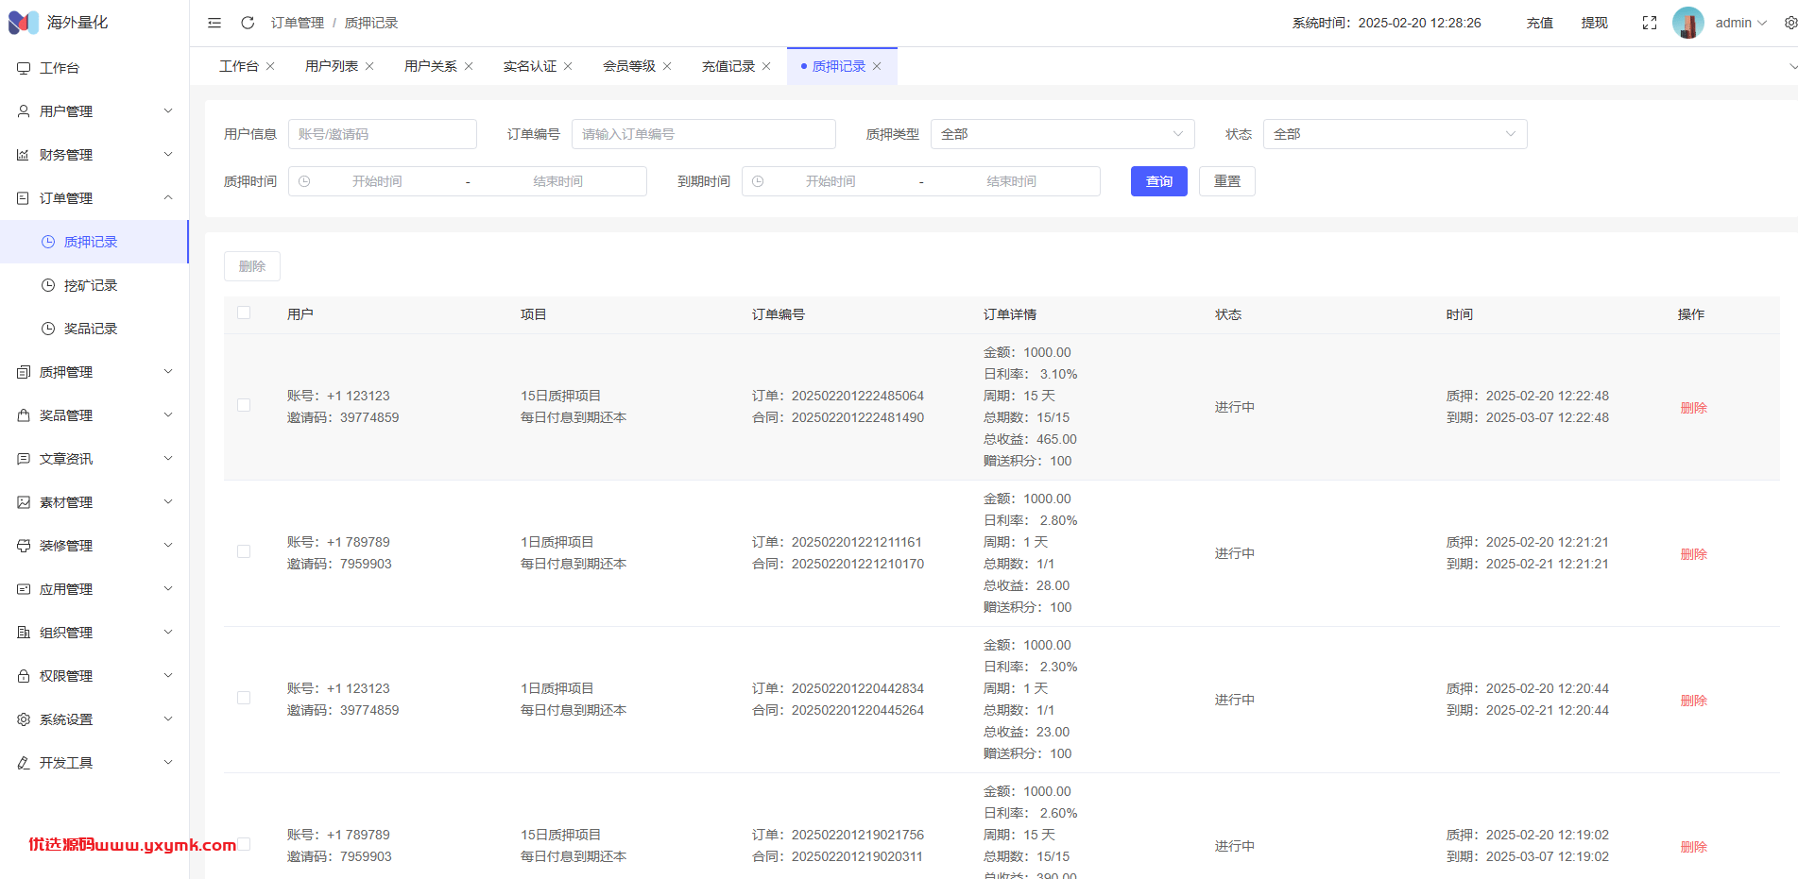Focus the 用户信息 account input field
1798x879 pixels.
pos(382,134)
